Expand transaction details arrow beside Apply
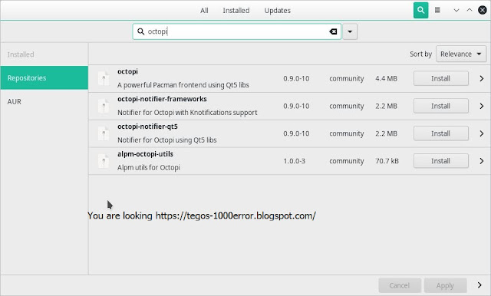This screenshot has height=296, width=491. tap(479, 285)
